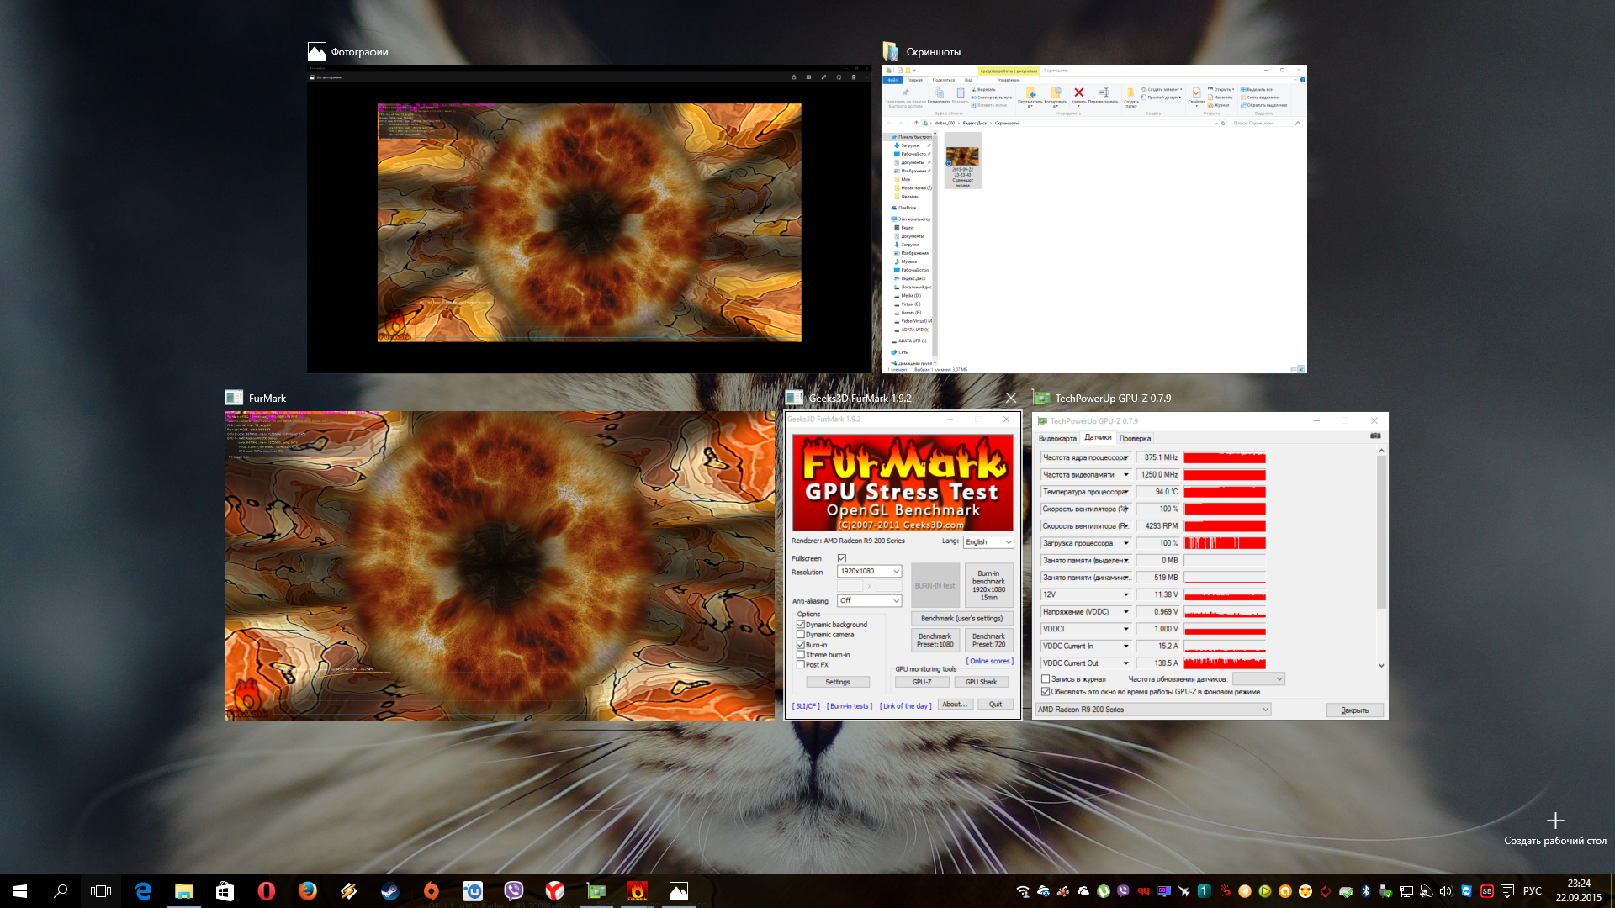The width and height of the screenshot is (1615, 908).
Task: Click the Task View taskbar icon
Action: (x=101, y=891)
